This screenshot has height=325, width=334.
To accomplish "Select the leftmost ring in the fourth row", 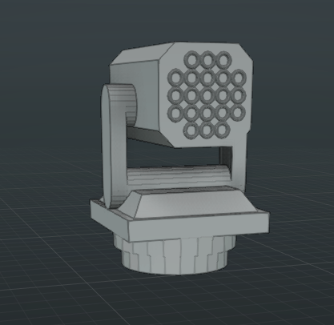I will 175,113.
